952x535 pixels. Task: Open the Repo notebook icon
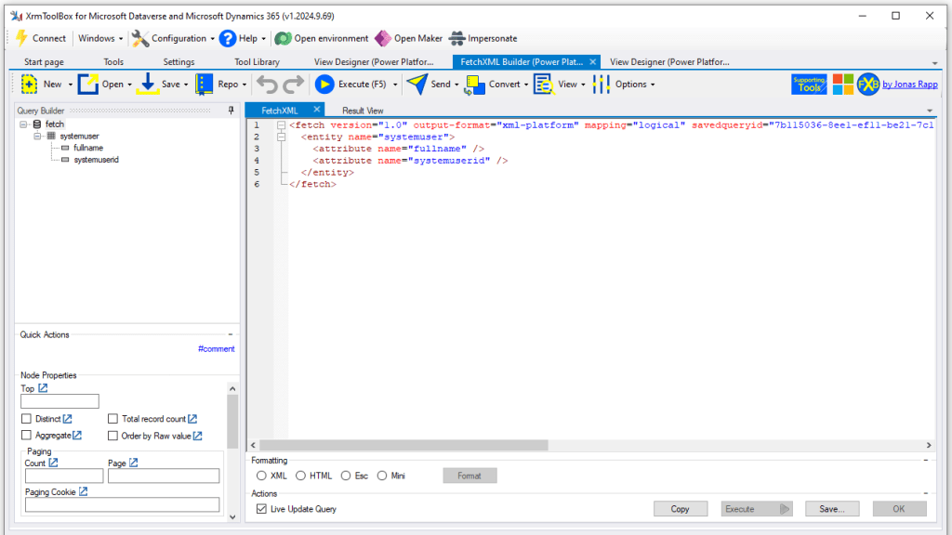(205, 85)
